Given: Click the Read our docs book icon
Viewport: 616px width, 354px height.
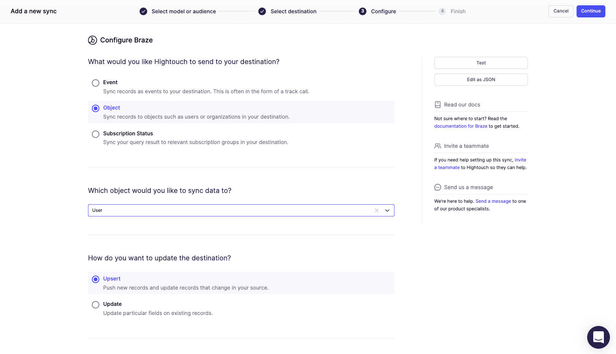Looking at the screenshot, I should (438, 105).
